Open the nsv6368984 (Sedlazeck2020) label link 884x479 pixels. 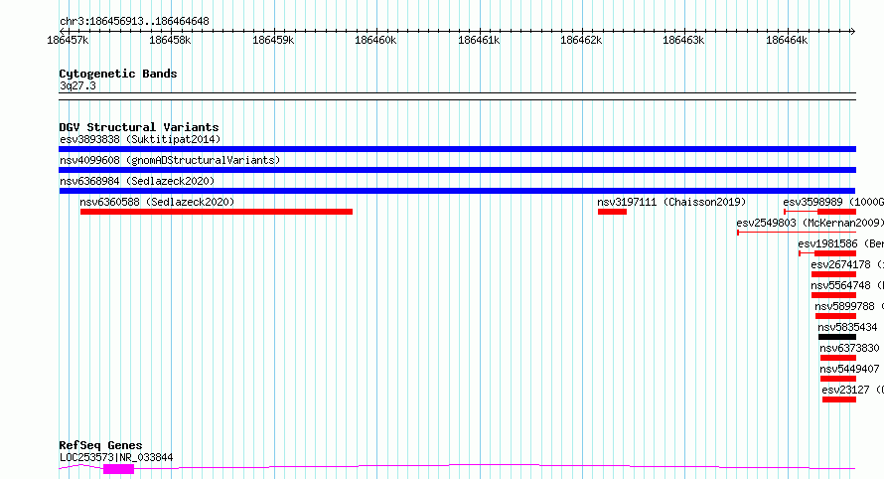click(137, 181)
